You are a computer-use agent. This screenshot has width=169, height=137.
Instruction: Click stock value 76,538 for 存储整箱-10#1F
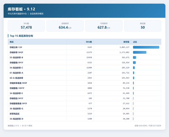126,88
